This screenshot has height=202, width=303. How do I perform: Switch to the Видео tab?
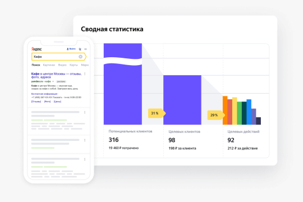pos(62,65)
